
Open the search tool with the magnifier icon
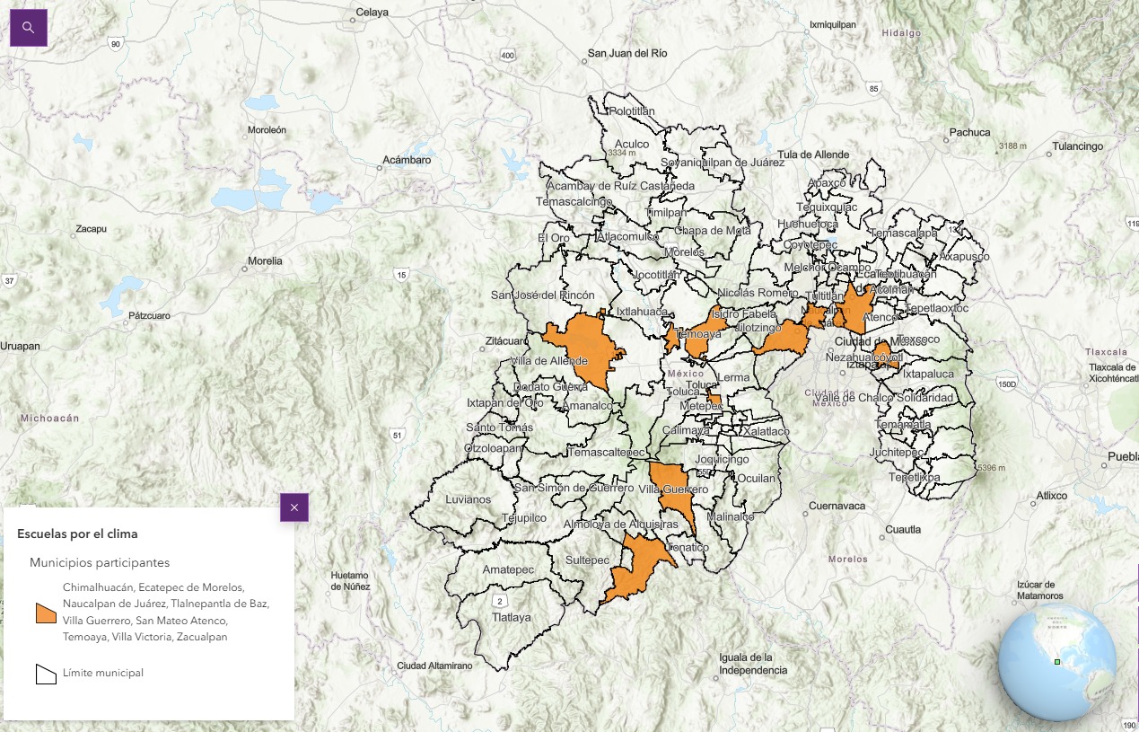coord(28,27)
